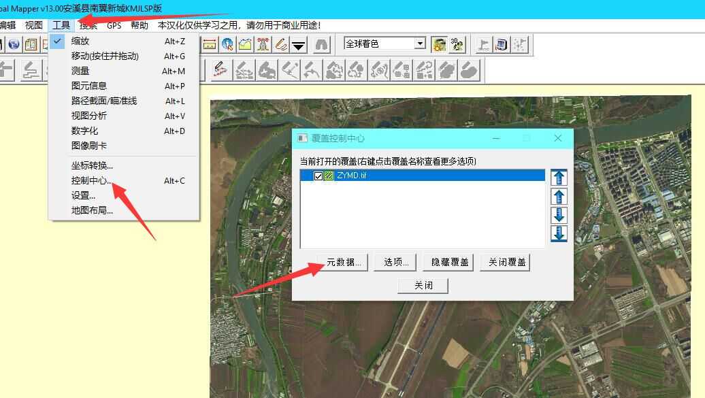Image resolution: width=705 pixels, height=398 pixels.
Task: Move ZYMD.tif up using the top blue arrow
Action: pyautogui.click(x=559, y=177)
